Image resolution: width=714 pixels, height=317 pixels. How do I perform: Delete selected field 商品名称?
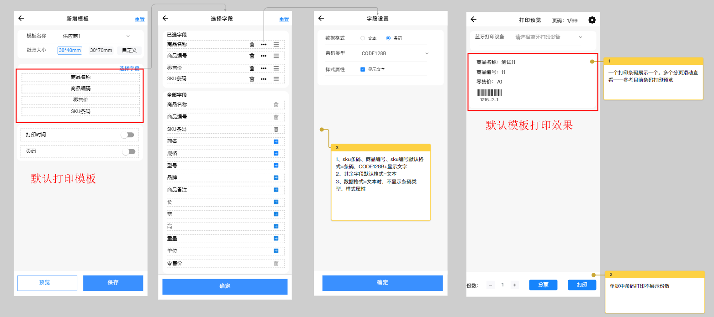click(x=252, y=44)
